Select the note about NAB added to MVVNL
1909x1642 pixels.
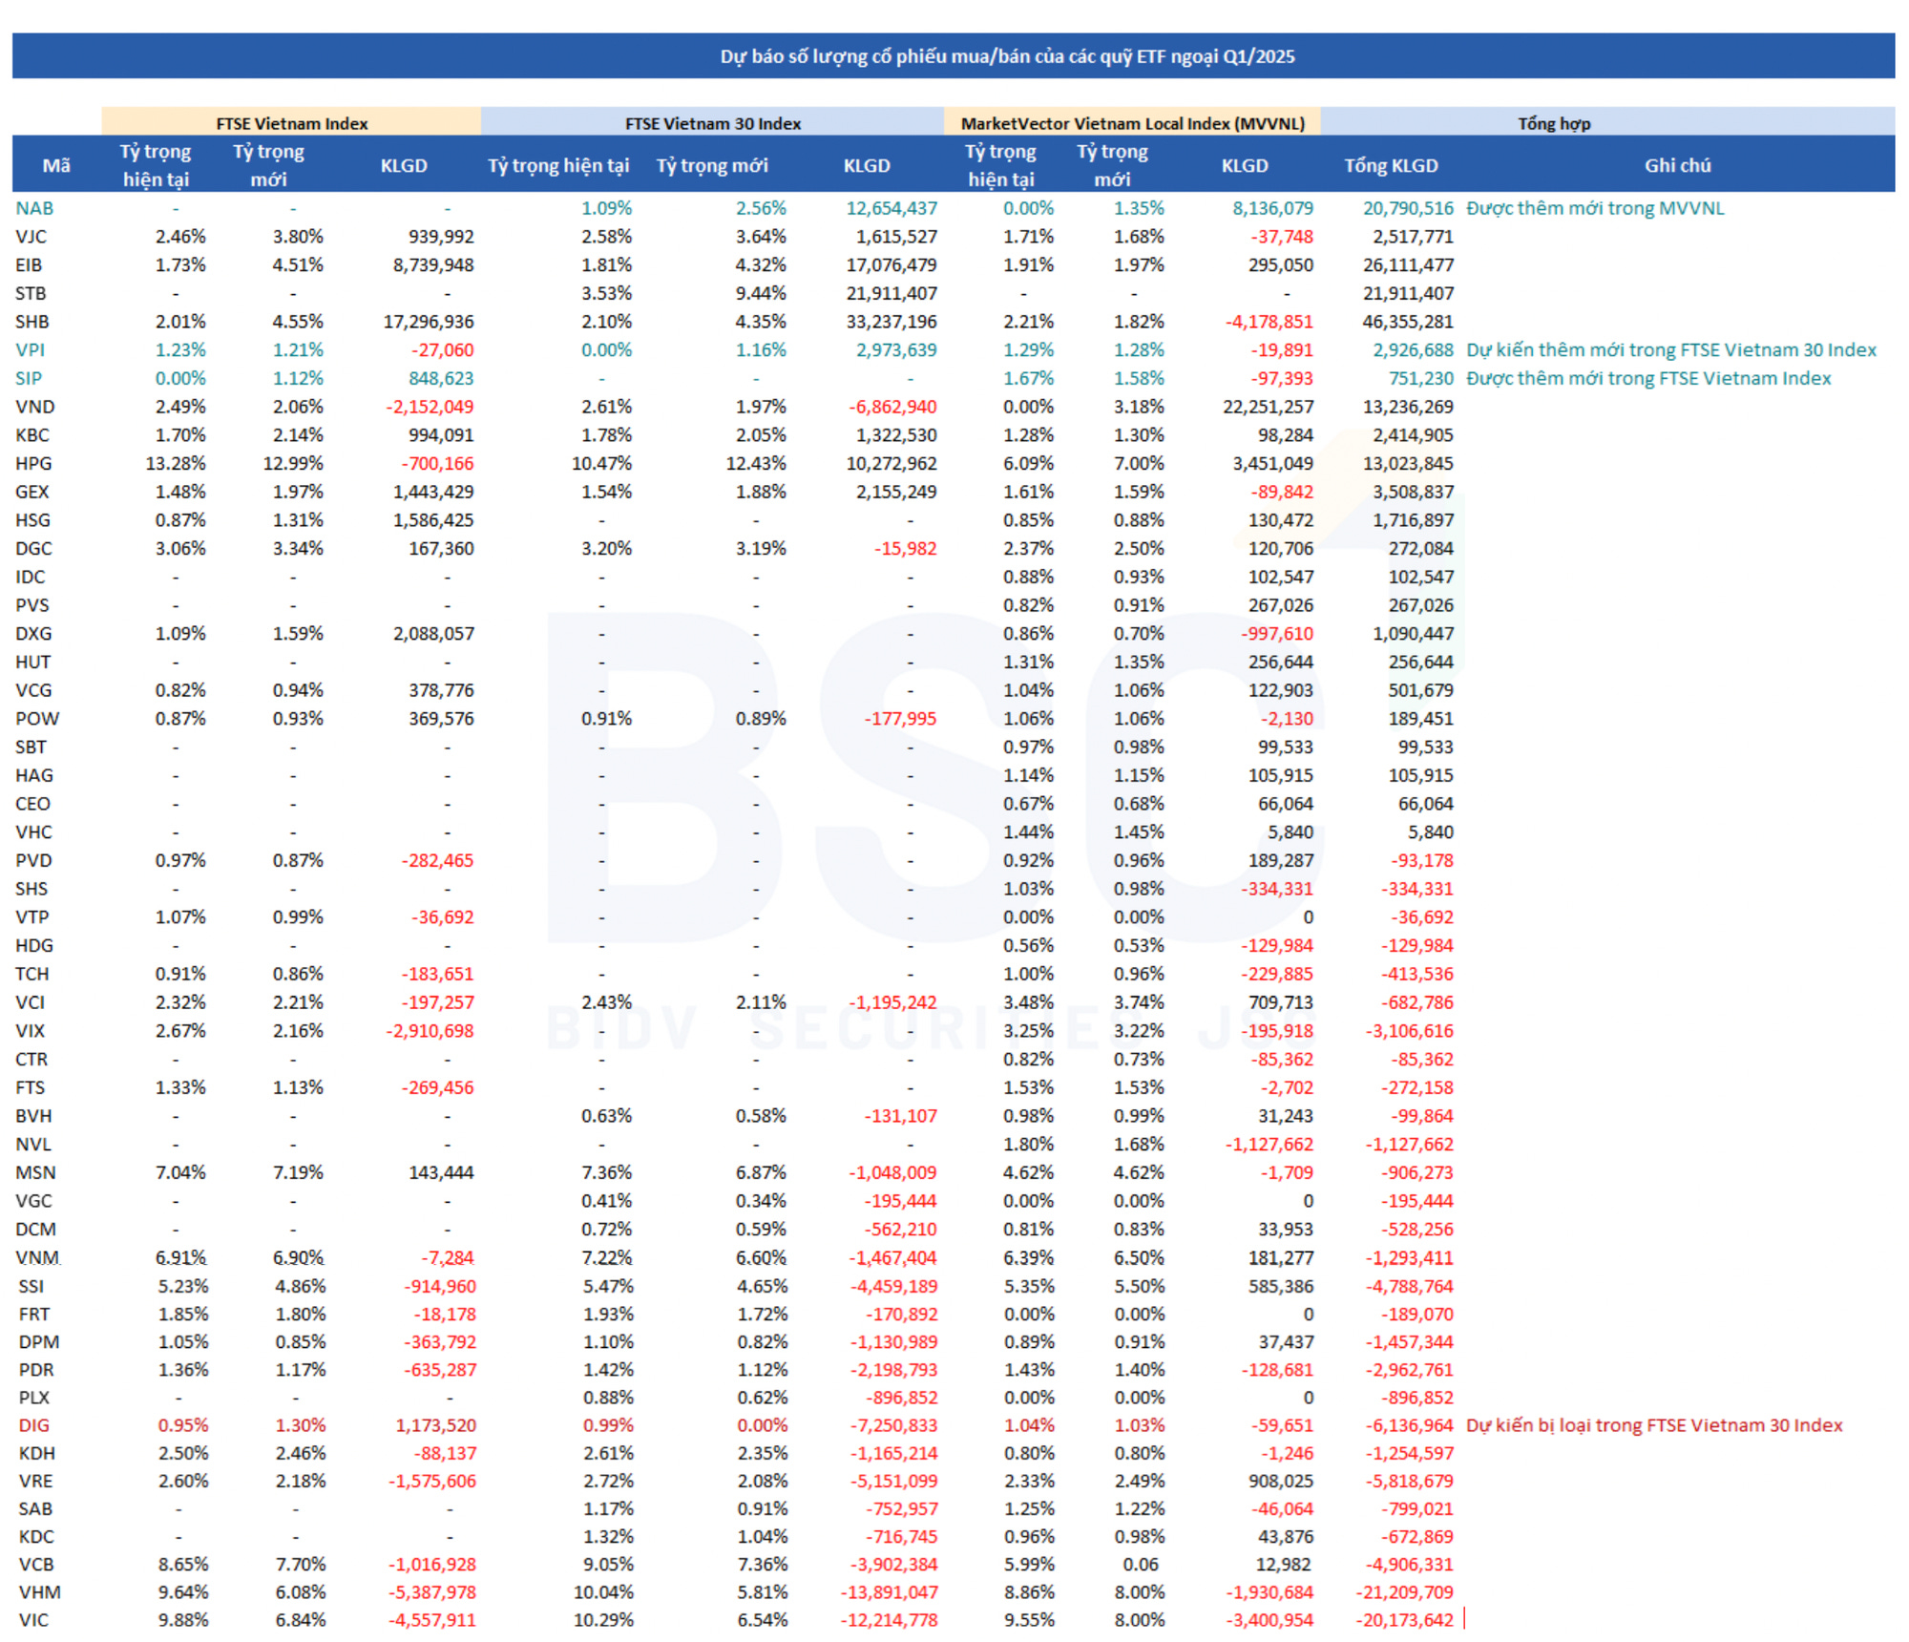[x=1594, y=208]
